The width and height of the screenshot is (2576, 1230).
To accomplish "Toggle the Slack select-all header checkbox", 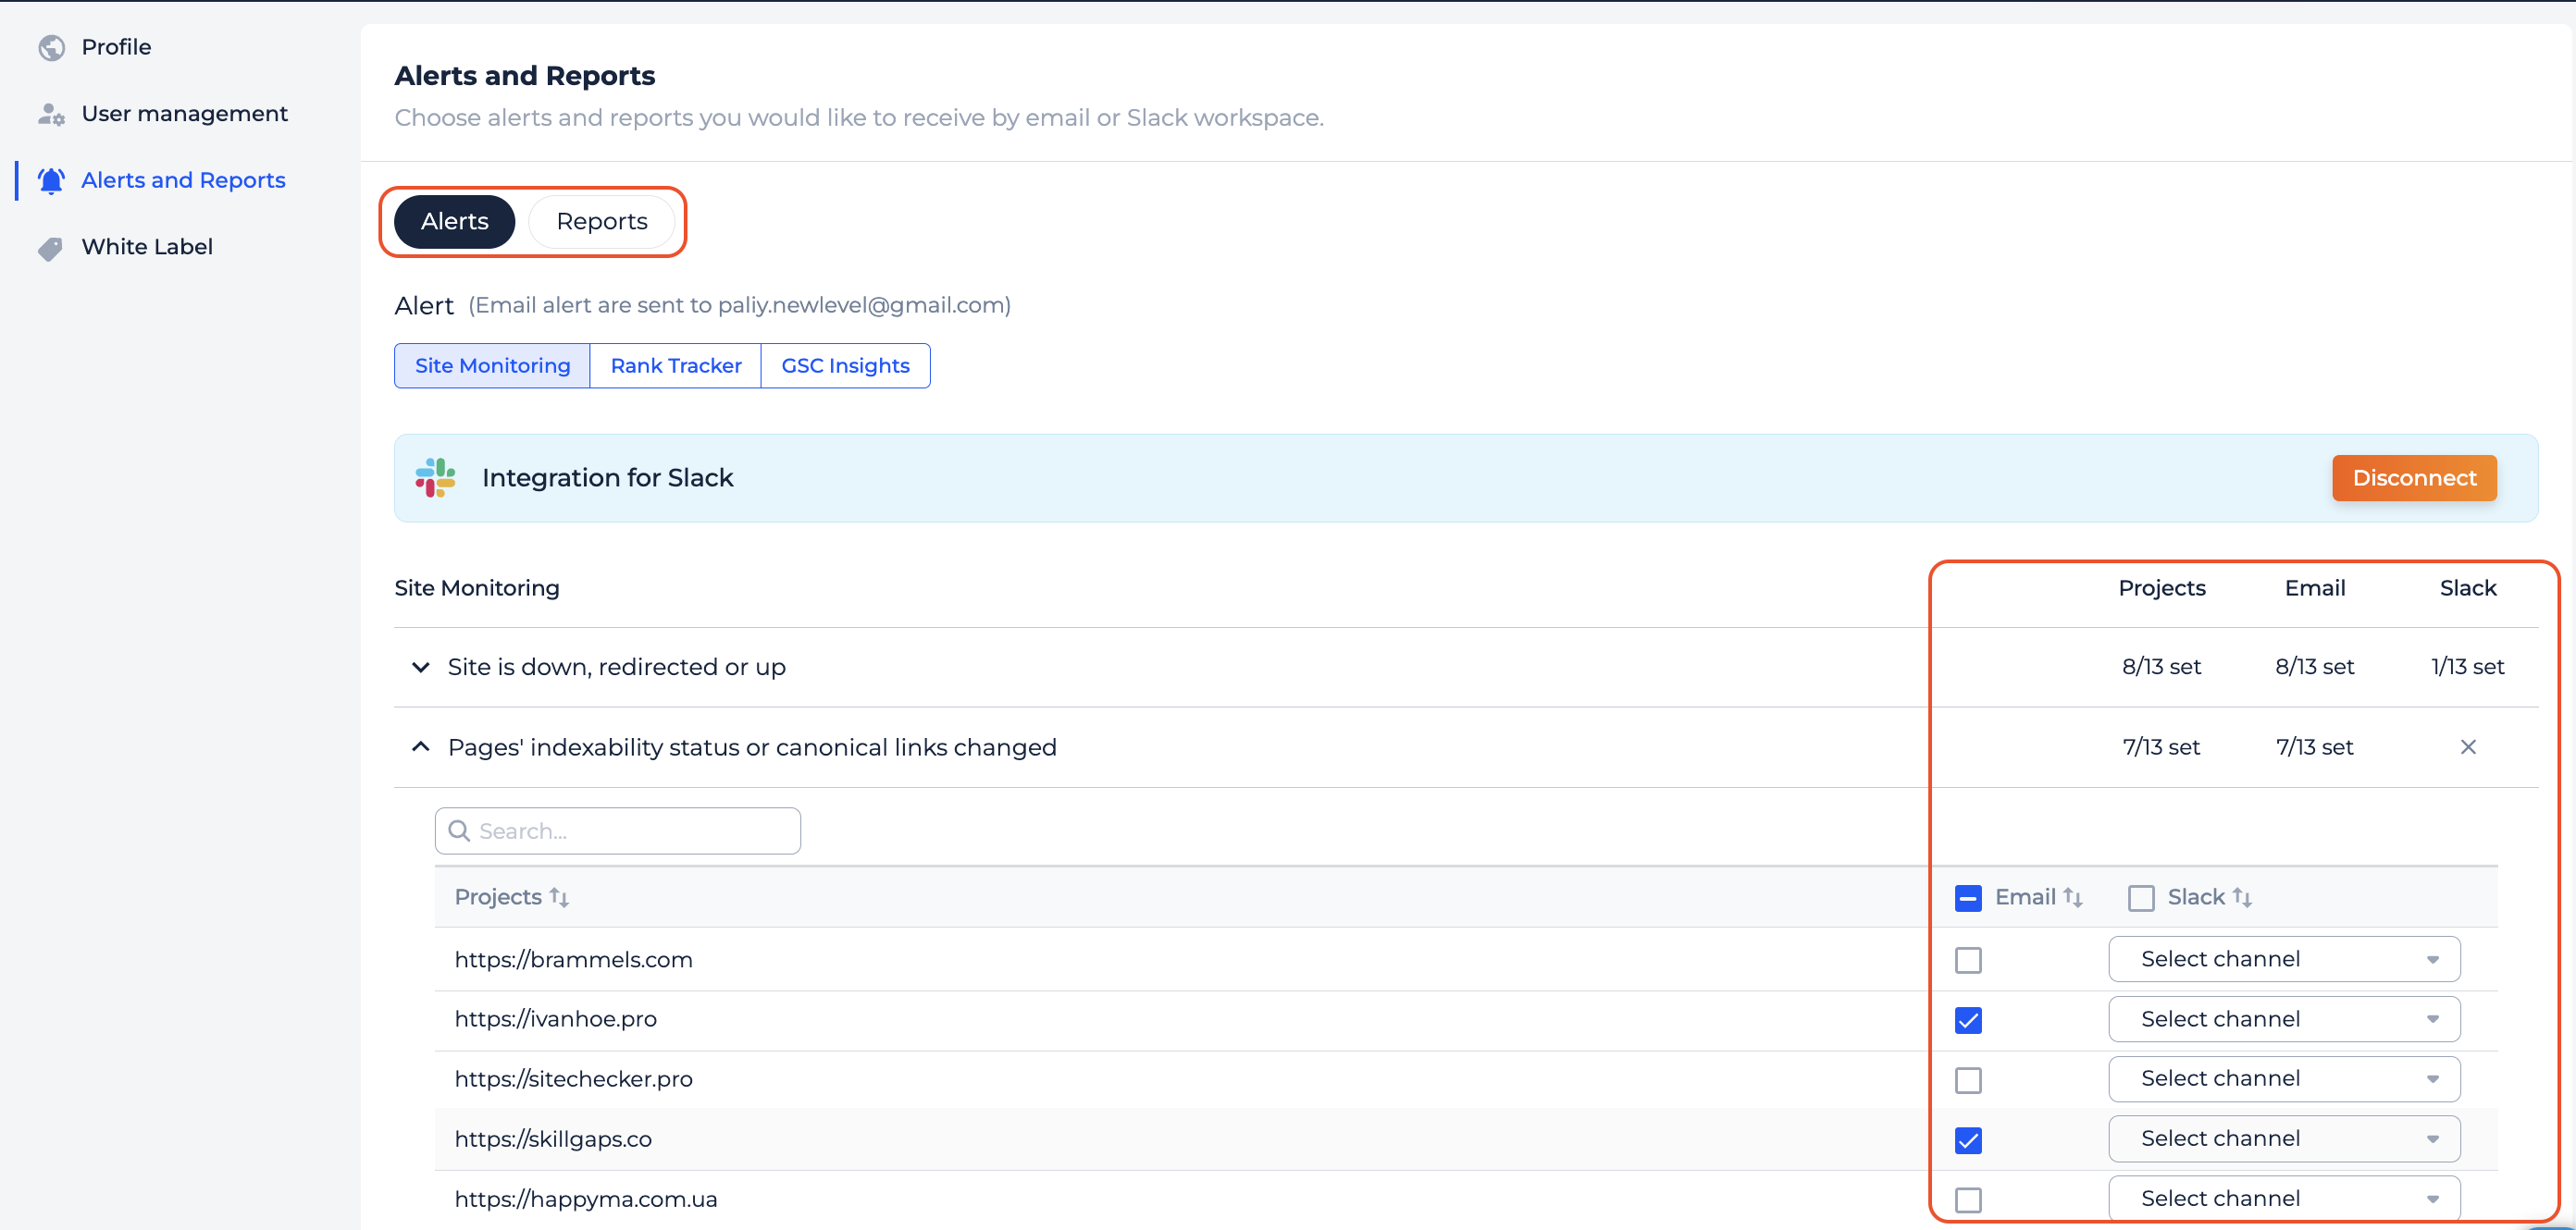I will click(x=2141, y=897).
